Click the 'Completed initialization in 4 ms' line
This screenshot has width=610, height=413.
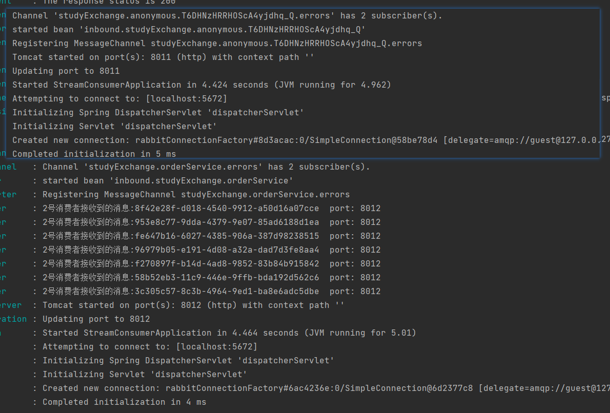(x=124, y=402)
